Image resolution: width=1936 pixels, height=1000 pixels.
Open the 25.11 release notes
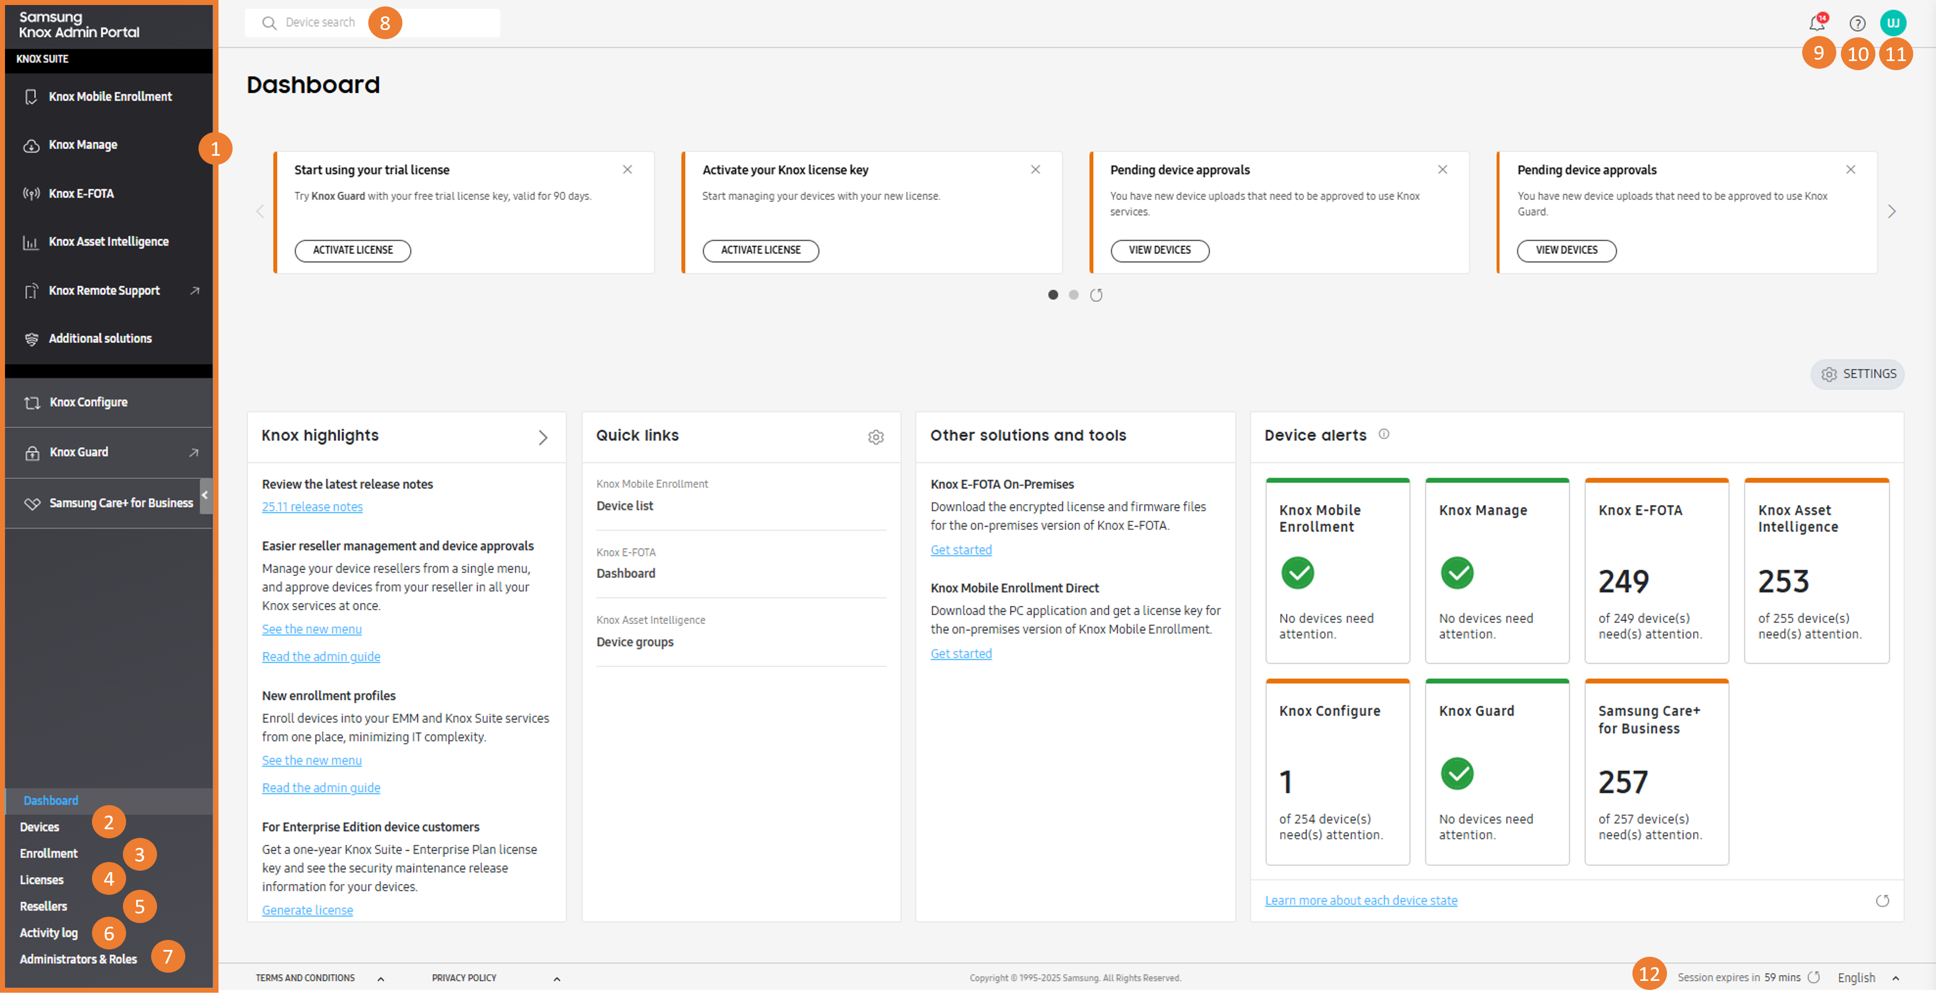[312, 506]
